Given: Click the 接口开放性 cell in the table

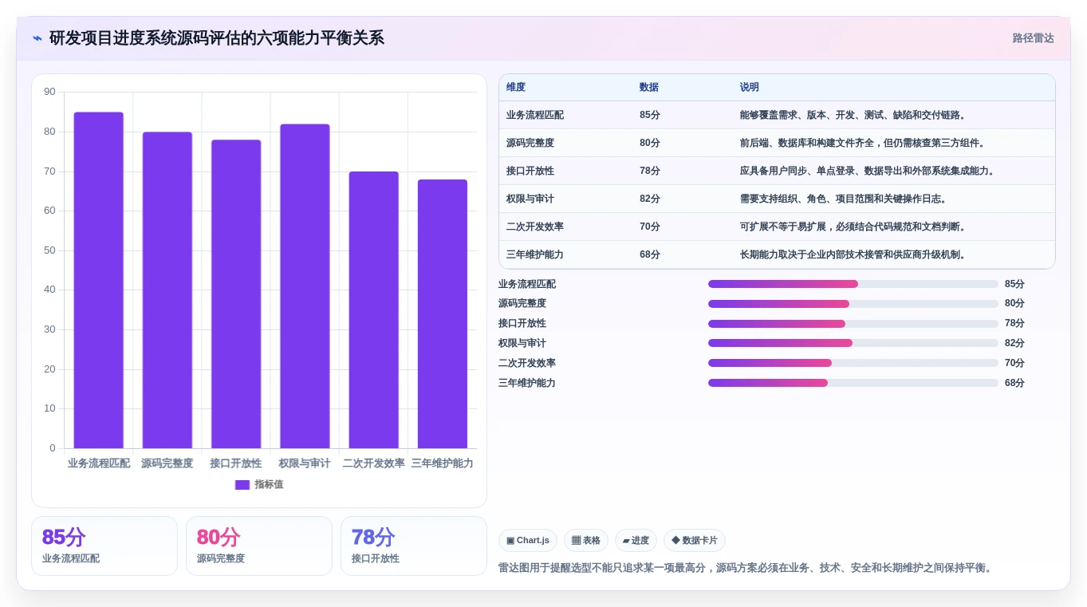Looking at the screenshot, I should [x=530, y=171].
